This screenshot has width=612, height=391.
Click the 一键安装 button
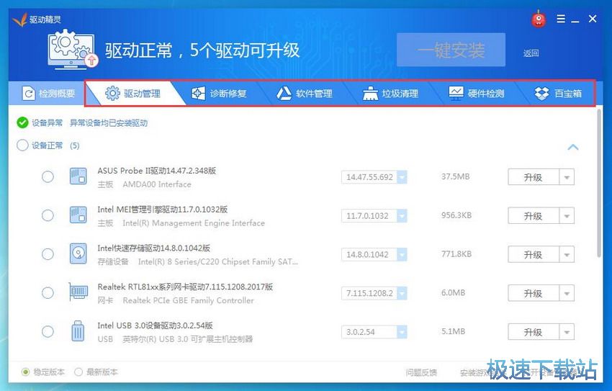[x=451, y=50]
